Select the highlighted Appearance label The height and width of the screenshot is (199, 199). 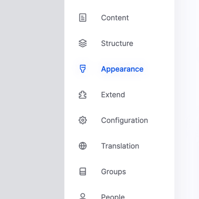click(122, 69)
